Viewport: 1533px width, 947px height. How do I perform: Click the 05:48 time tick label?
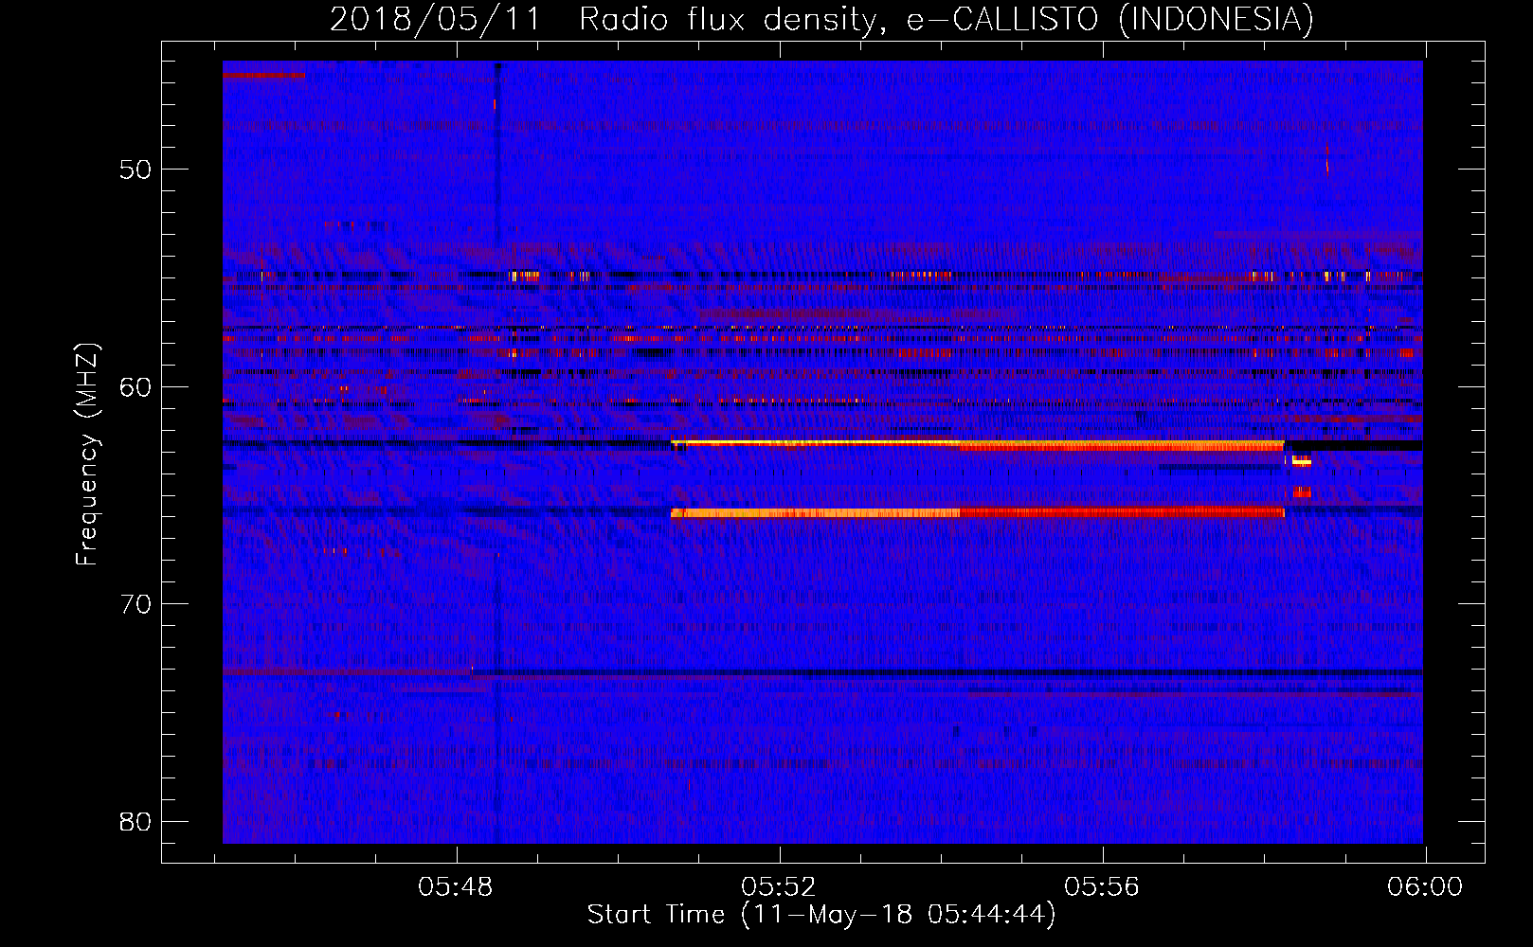pos(456,887)
